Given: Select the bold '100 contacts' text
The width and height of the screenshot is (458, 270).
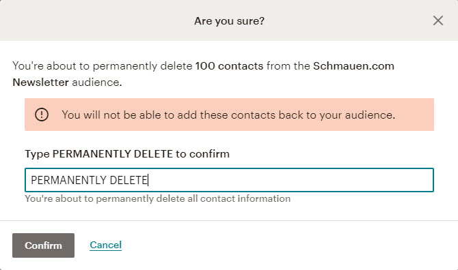Looking at the screenshot, I should pos(229,66).
